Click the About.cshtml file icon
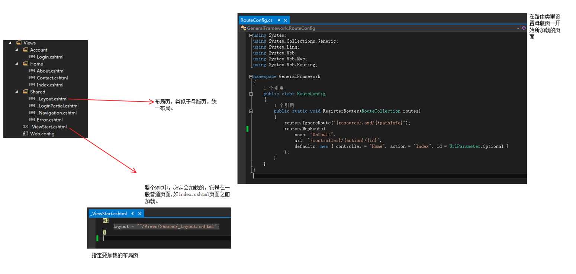The height and width of the screenshot is (274, 576). 32,71
